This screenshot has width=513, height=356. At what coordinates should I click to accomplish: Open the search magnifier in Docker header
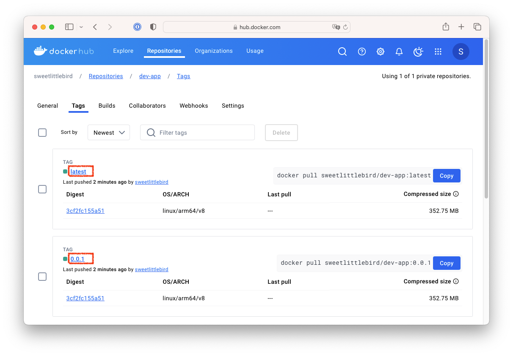[x=342, y=52]
